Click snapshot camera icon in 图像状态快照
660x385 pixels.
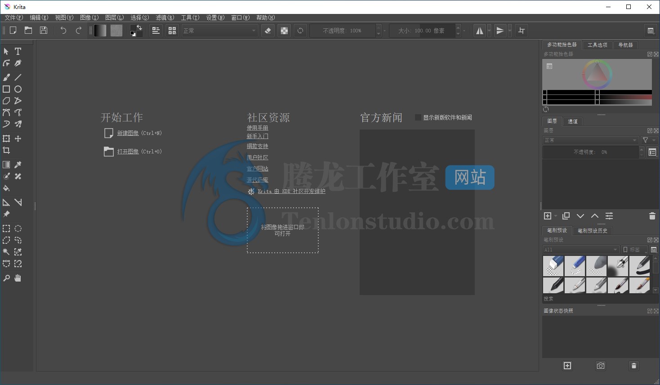(x=601, y=366)
